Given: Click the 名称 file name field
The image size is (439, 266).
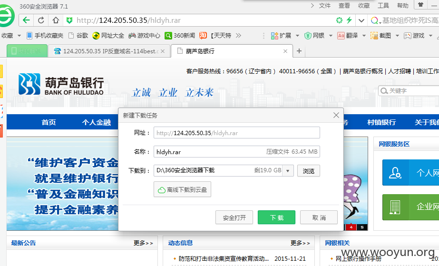Looking at the screenshot, I should [x=236, y=151].
